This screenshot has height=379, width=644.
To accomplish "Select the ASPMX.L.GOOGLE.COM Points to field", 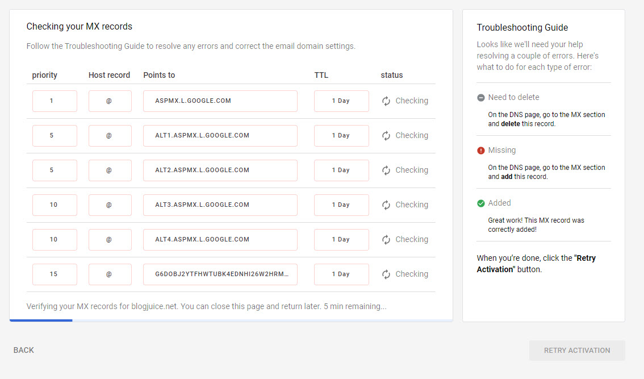I will click(x=220, y=101).
